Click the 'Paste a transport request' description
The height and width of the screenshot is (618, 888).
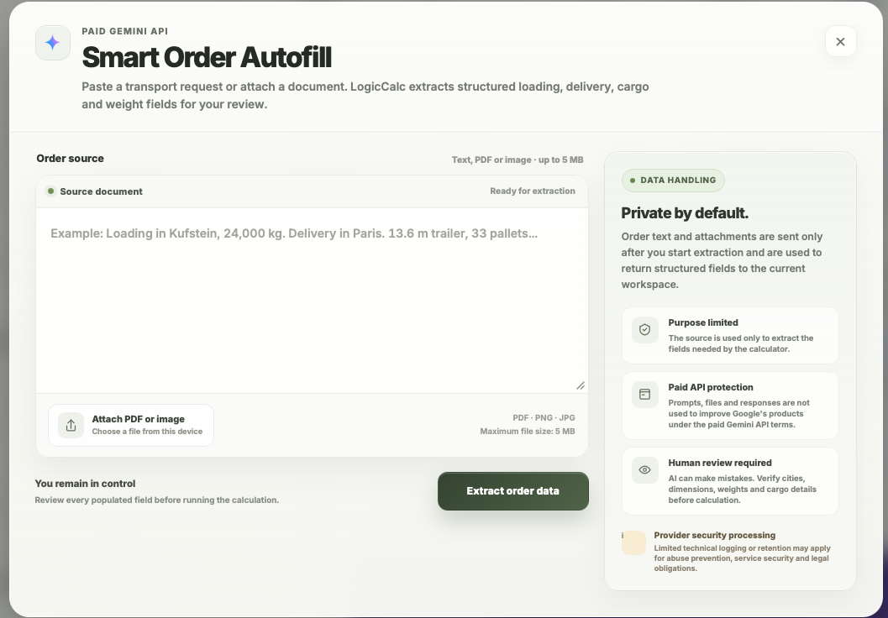pos(365,96)
